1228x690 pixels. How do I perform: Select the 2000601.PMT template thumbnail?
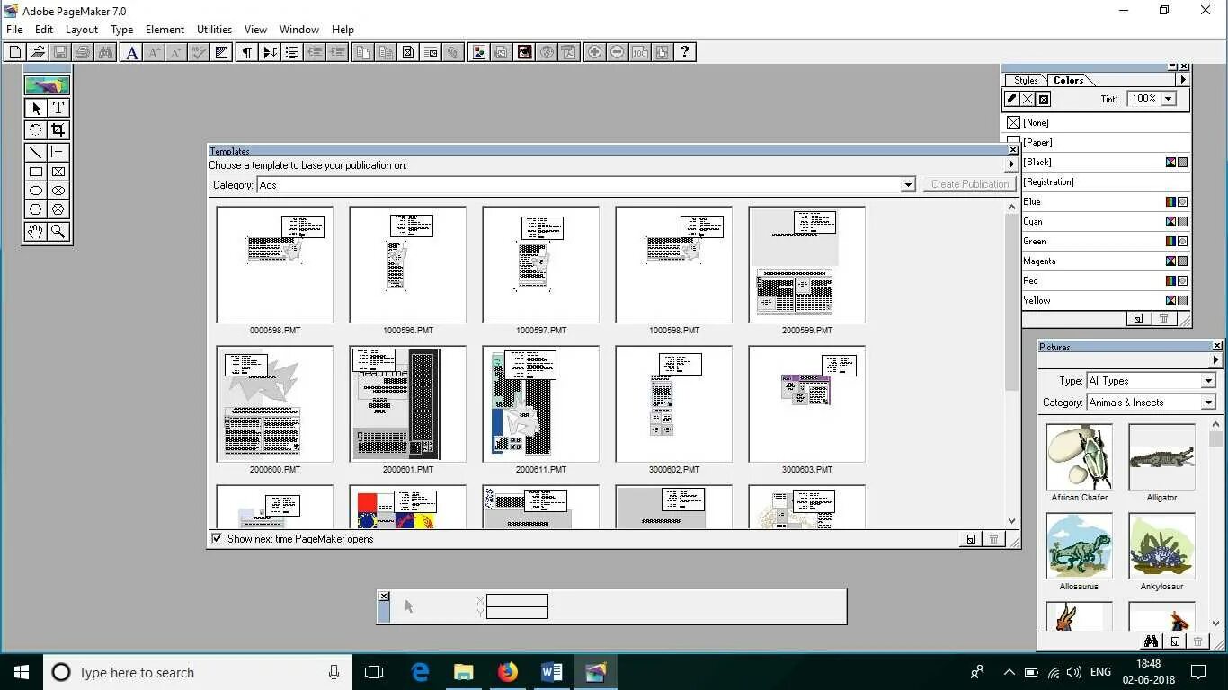tap(406, 402)
